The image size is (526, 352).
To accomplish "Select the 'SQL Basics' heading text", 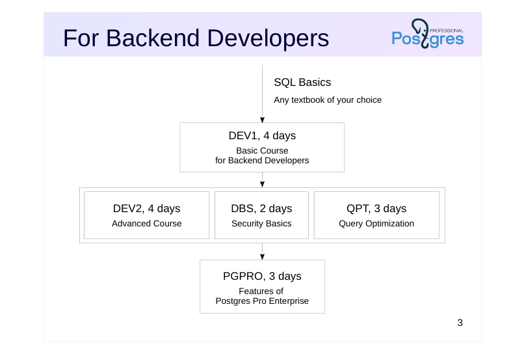I will tap(302, 82).
